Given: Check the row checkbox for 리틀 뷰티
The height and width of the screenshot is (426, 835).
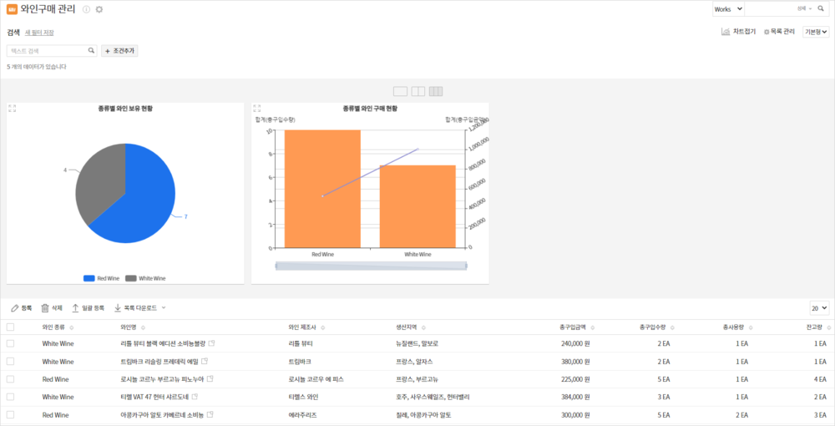Looking at the screenshot, I should [10, 343].
